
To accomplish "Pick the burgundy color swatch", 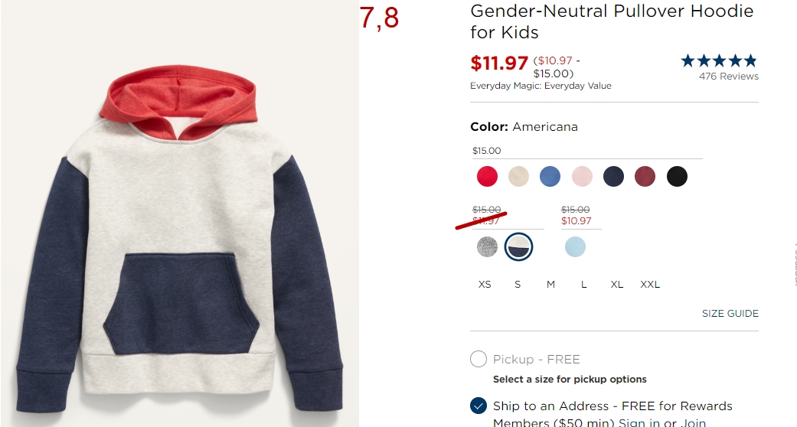I will (645, 177).
